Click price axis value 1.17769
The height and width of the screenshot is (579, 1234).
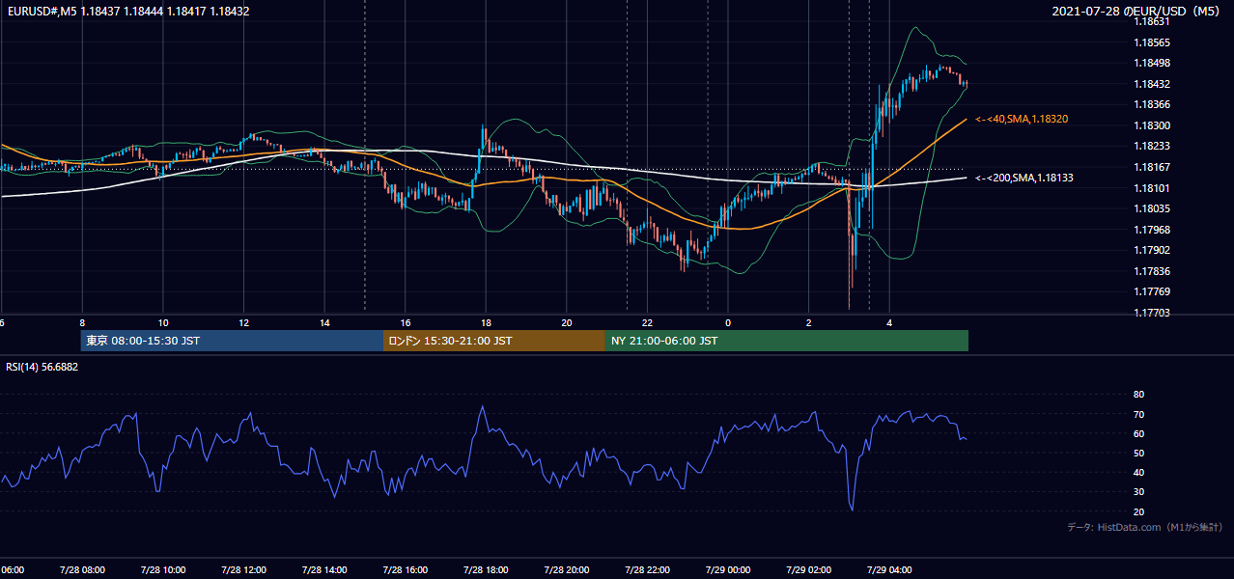(1153, 292)
